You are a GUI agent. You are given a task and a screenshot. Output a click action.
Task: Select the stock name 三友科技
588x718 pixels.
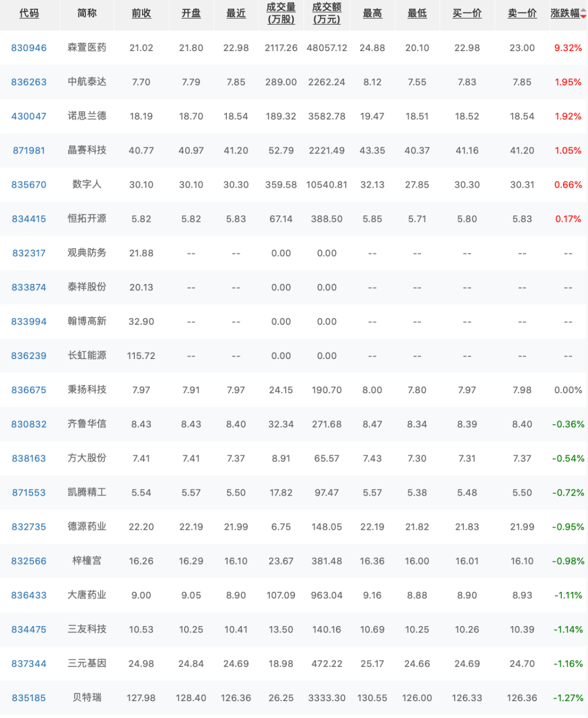87,630
